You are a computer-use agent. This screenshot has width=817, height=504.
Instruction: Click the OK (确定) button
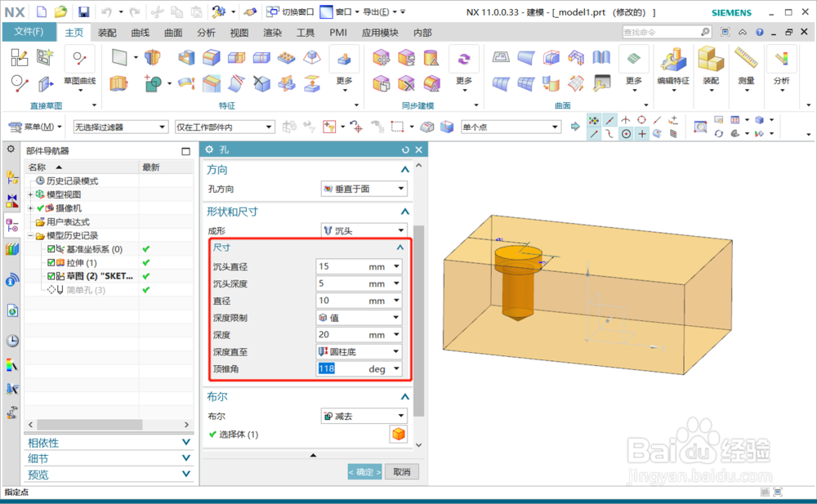(x=364, y=471)
